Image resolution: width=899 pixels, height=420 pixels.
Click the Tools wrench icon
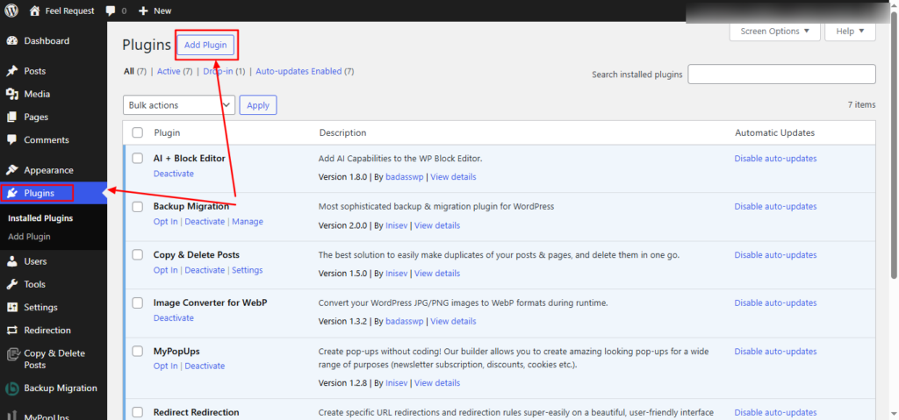12,284
